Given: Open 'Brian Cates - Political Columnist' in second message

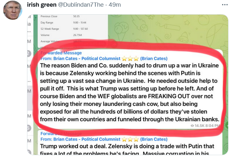Looking at the screenshot, I should pos(87,139).
